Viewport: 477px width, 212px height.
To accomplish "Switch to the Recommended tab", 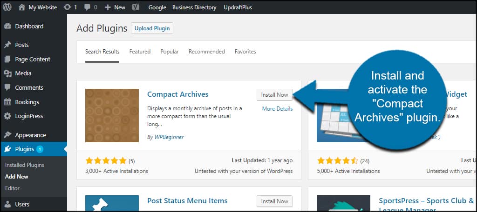I will [206, 52].
